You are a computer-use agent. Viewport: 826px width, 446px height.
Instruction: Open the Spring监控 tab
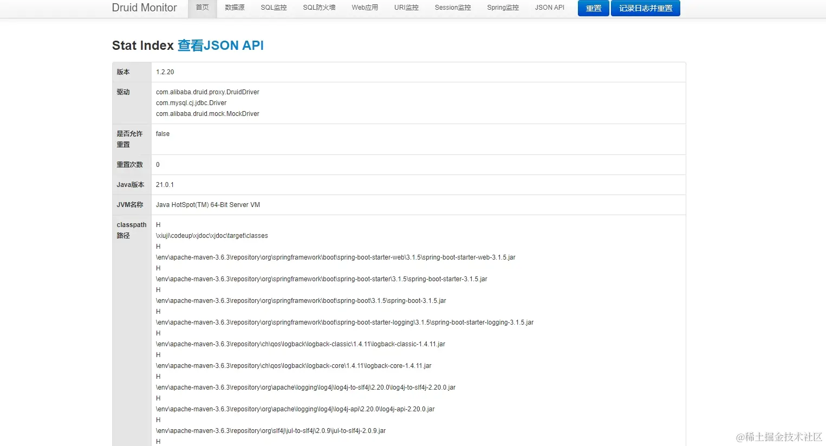click(503, 8)
